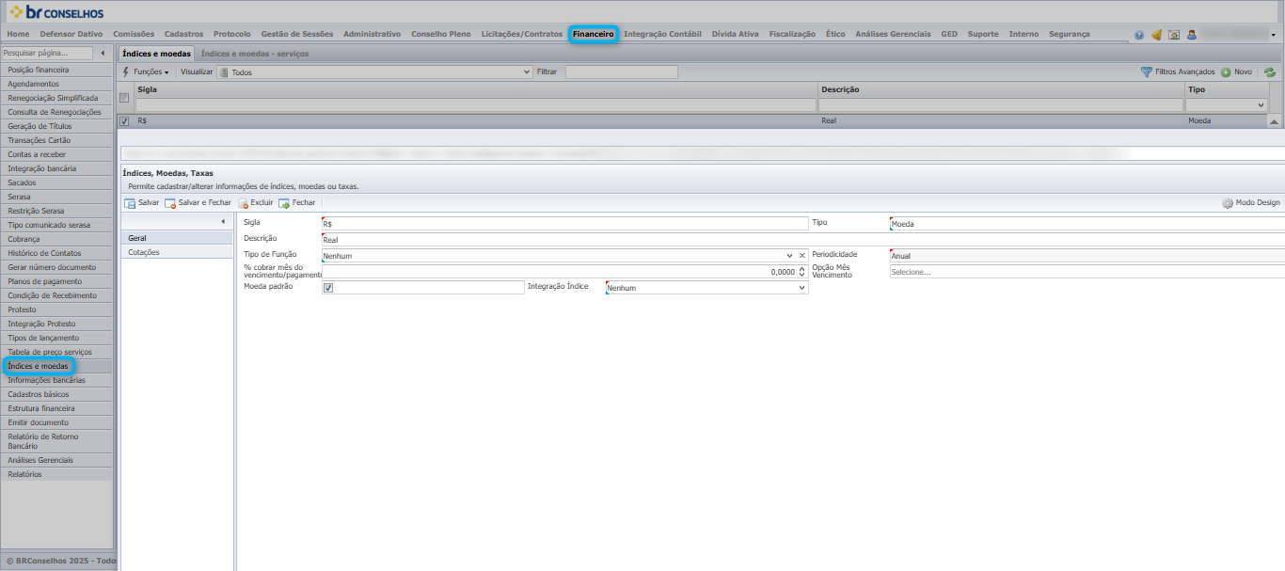Click the Filtros Avançados funnel icon

click(x=1146, y=71)
